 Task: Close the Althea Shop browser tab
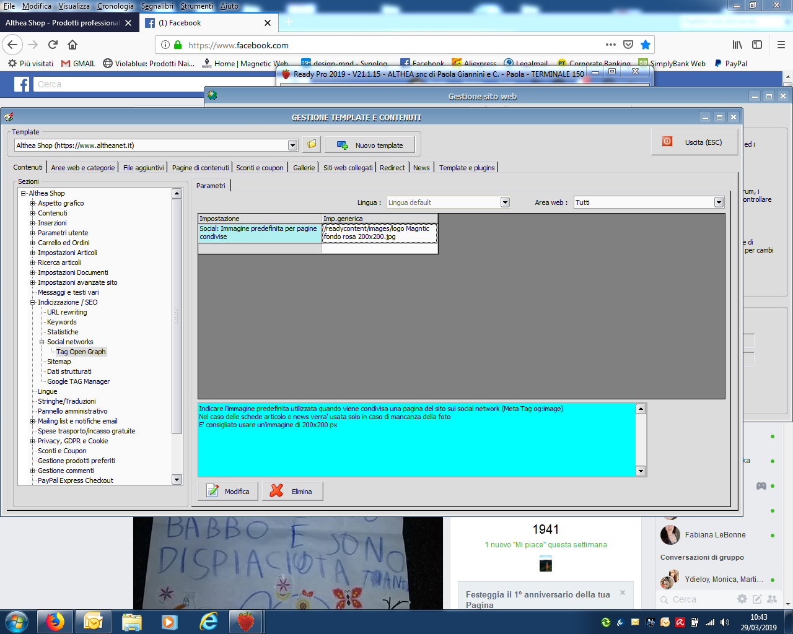tap(128, 23)
